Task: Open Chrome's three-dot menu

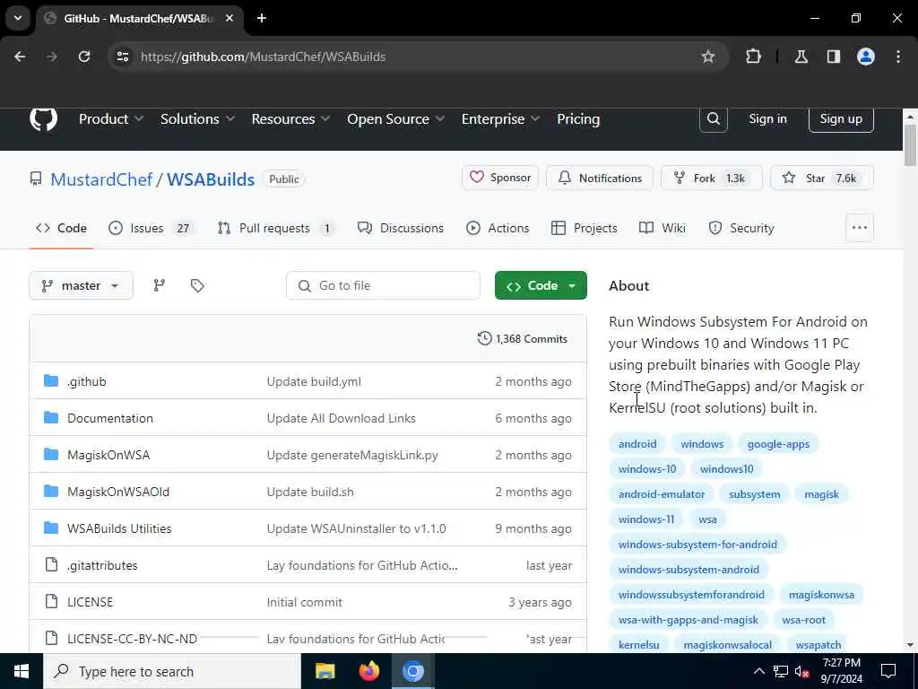Action: click(898, 57)
